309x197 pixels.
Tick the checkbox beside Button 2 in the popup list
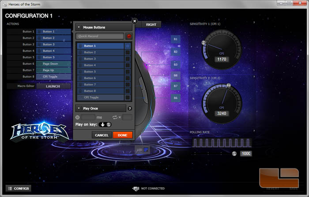click(128, 52)
